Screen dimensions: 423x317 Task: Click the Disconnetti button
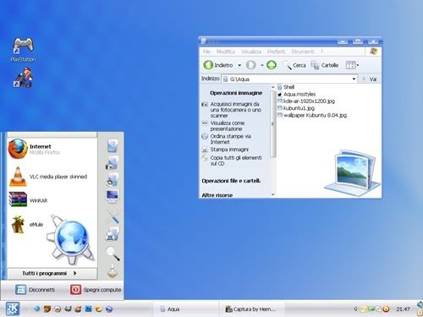click(x=35, y=289)
